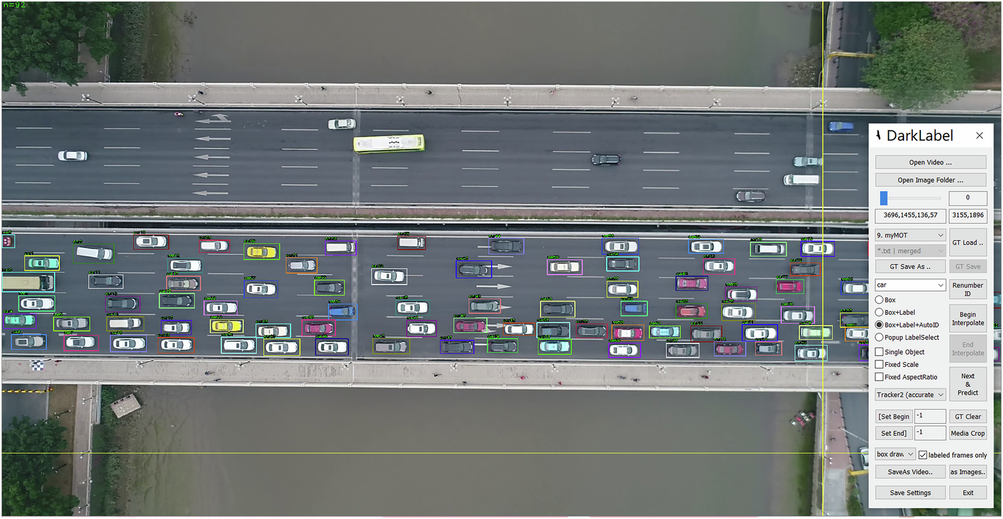Click the Open Image Folder button
The image size is (1003, 519).
931,180
